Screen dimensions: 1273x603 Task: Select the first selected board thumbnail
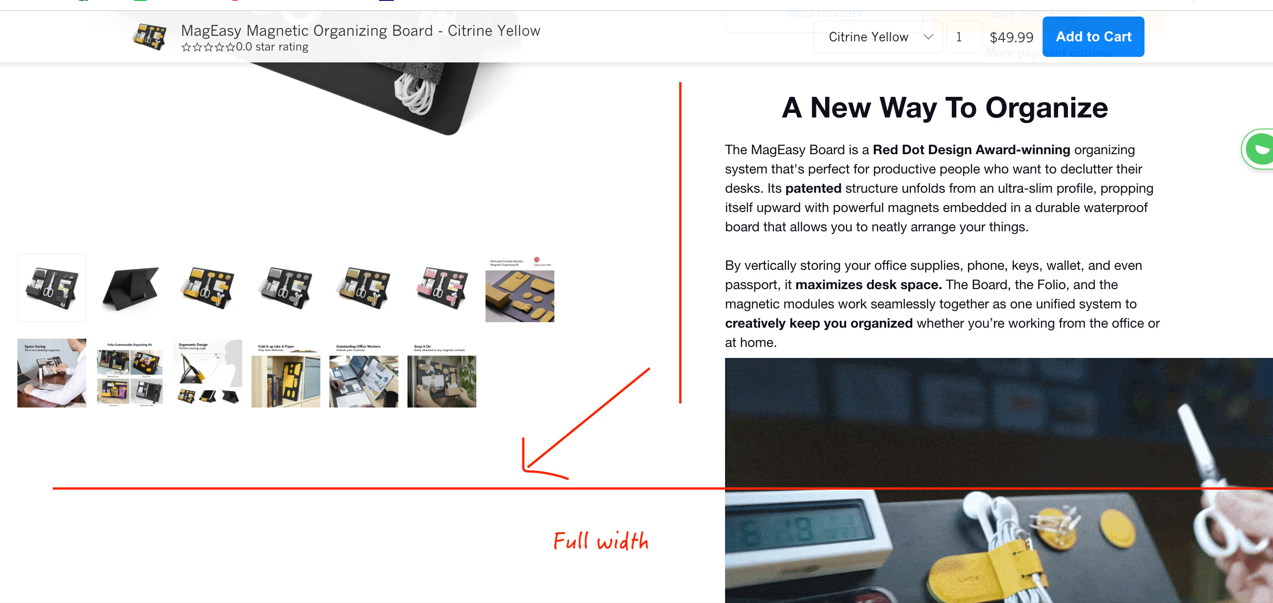click(x=52, y=288)
